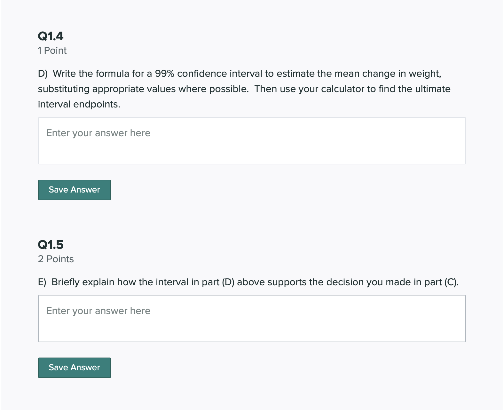Screen dimensions: 504x410
Task: Click the 1 Point label under Q1.4
Action: click(52, 50)
